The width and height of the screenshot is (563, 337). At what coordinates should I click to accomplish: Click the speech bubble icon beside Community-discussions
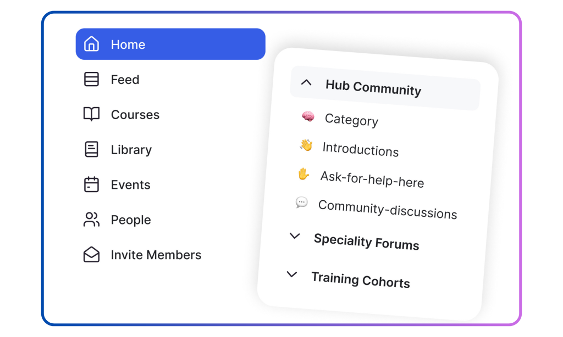point(302,203)
